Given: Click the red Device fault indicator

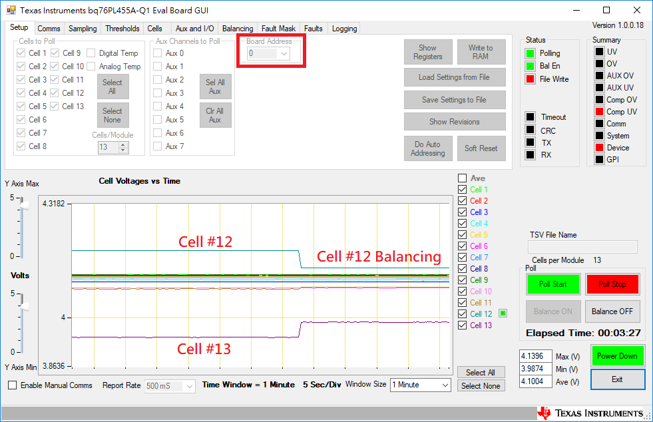Looking at the screenshot, I should point(599,148).
